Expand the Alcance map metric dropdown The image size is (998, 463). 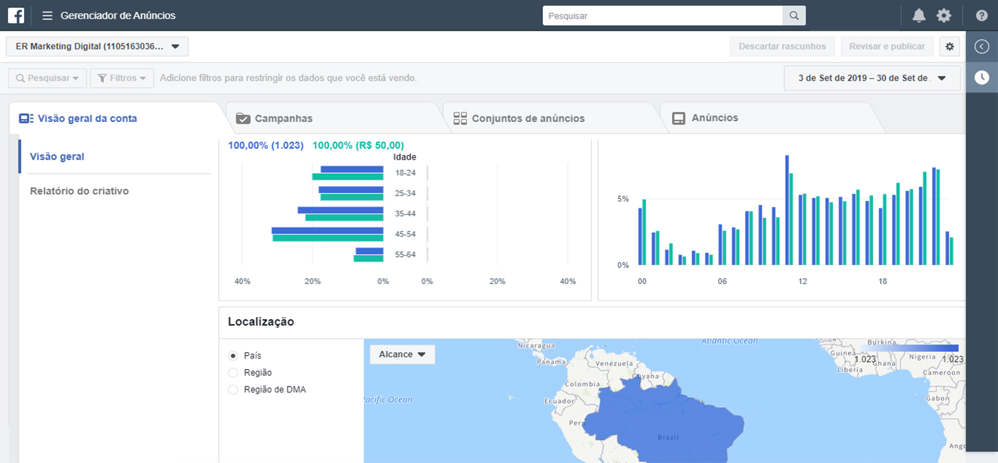(402, 355)
